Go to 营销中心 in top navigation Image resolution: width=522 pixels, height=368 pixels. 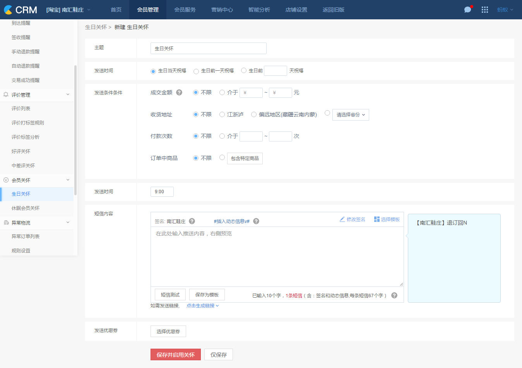[x=222, y=10]
